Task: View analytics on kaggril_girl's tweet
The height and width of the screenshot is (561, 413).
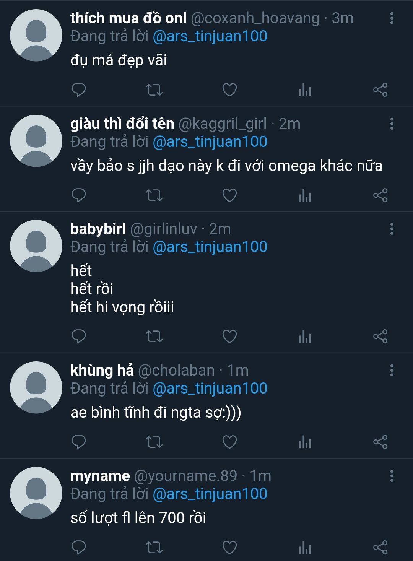Action: (305, 195)
